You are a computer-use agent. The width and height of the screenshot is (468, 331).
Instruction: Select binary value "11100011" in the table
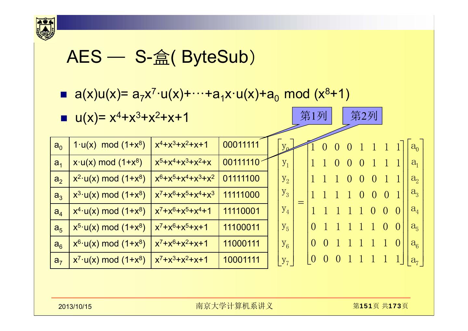(x=241, y=227)
